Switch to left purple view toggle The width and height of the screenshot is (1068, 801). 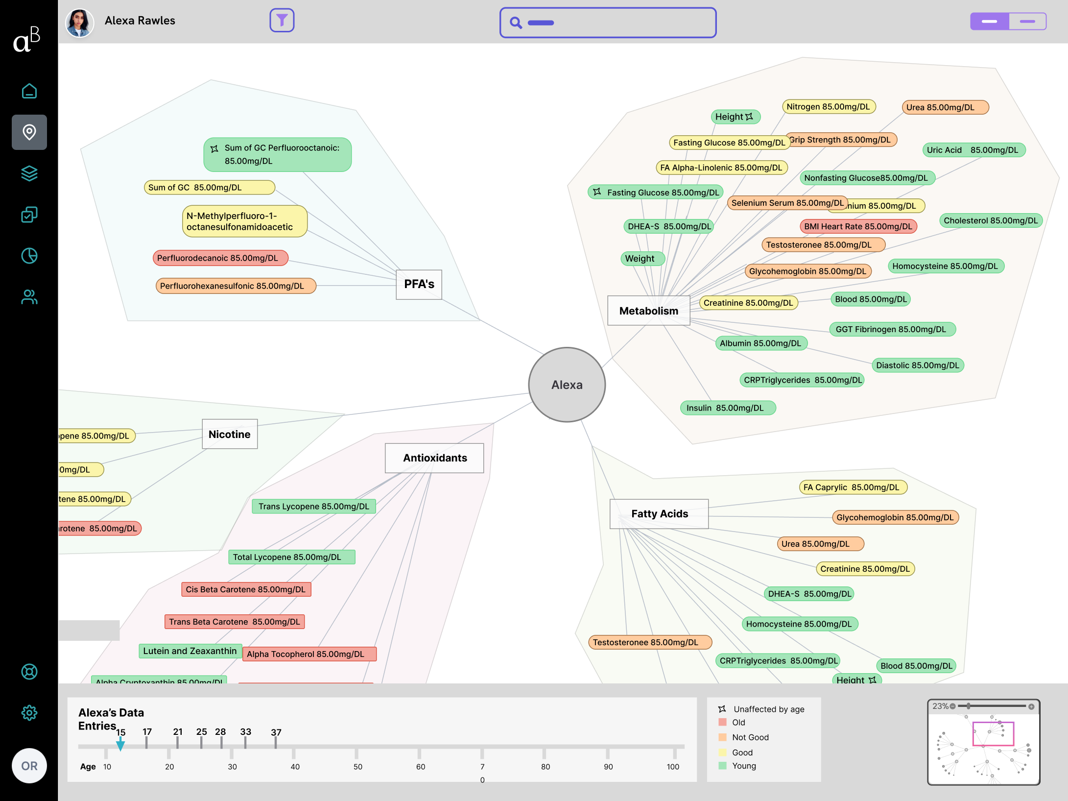989,22
